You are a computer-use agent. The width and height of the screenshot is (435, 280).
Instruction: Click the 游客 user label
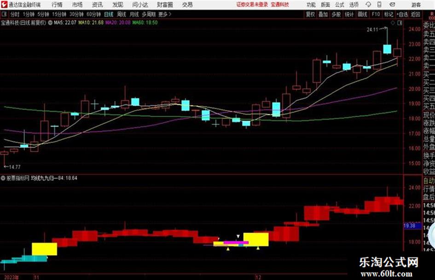pyautogui.click(x=416, y=5)
